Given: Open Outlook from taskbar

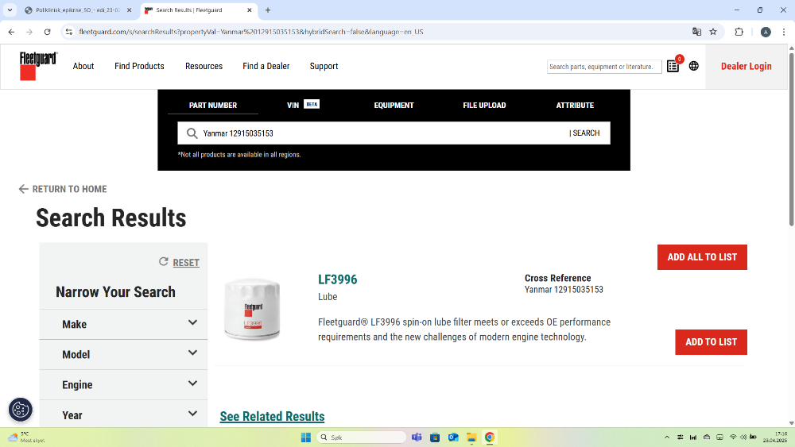Looking at the screenshot, I should coord(453,437).
